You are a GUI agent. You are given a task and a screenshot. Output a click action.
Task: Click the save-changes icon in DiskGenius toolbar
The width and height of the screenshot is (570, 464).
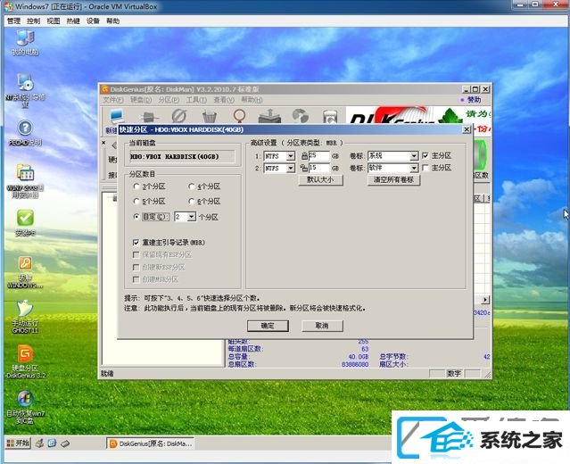pyautogui.click(x=116, y=116)
